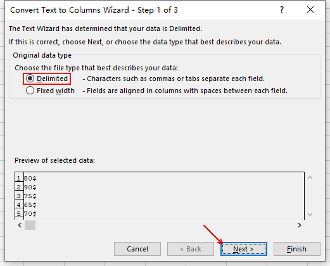Image resolution: width=330 pixels, height=266 pixels.
Task: Click the preview scroll right arrow
Action: pos(300,225)
